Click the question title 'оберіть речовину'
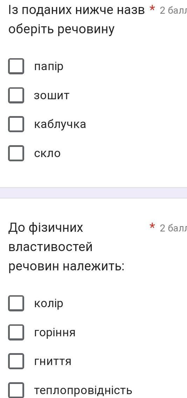 tap(62, 30)
